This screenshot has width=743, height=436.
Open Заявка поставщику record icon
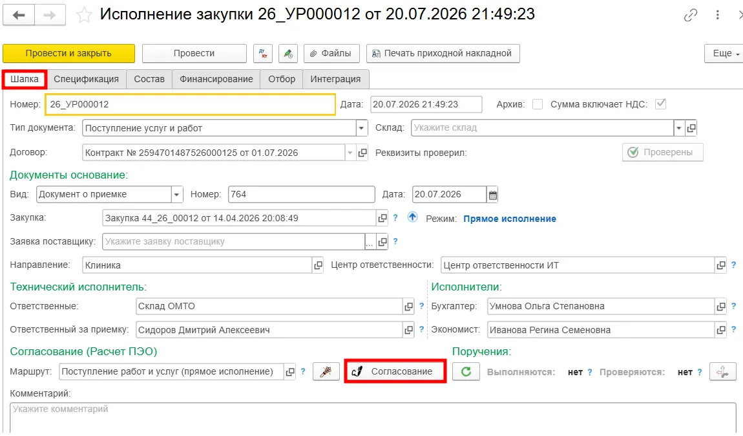(x=382, y=241)
